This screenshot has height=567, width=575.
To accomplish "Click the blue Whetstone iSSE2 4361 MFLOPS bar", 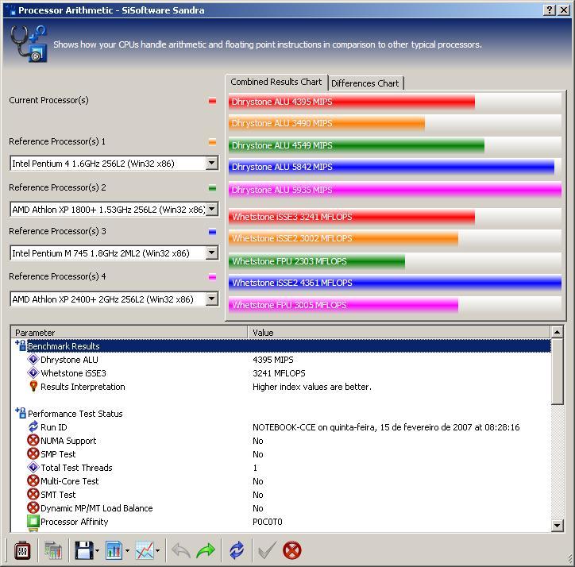I will [x=395, y=283].
